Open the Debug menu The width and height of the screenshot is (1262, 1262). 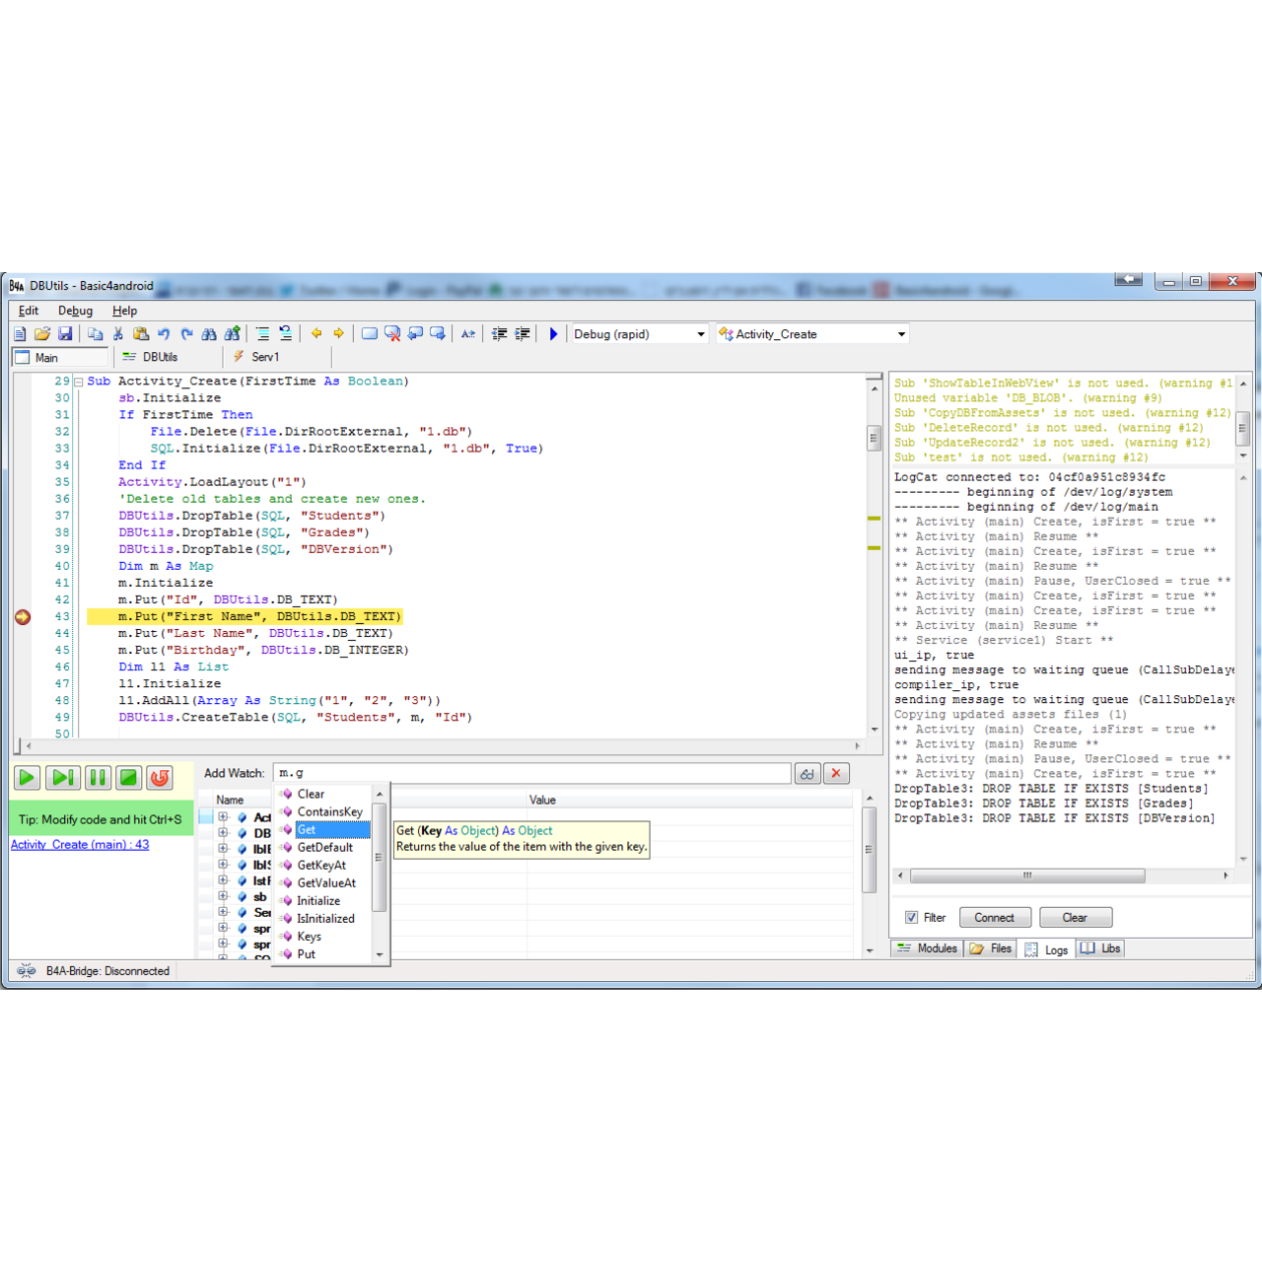(x=75, y=311)
